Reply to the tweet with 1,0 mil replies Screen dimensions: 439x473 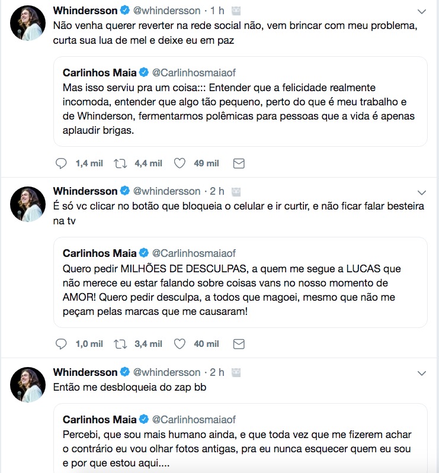pyautogui.click(x=61, y=343)
